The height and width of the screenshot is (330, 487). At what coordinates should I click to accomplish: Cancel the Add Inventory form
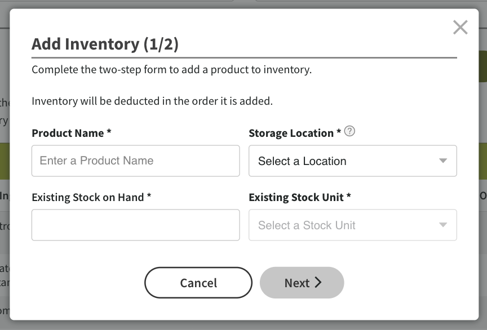[198, 283]
